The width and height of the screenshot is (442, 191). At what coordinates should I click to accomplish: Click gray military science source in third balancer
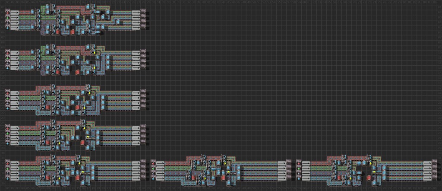8,103
